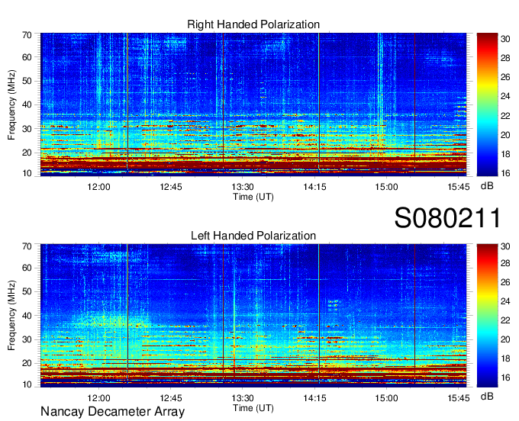
Task: Click the 10 MHz tick on Right Handed plot
Action: 27,173
